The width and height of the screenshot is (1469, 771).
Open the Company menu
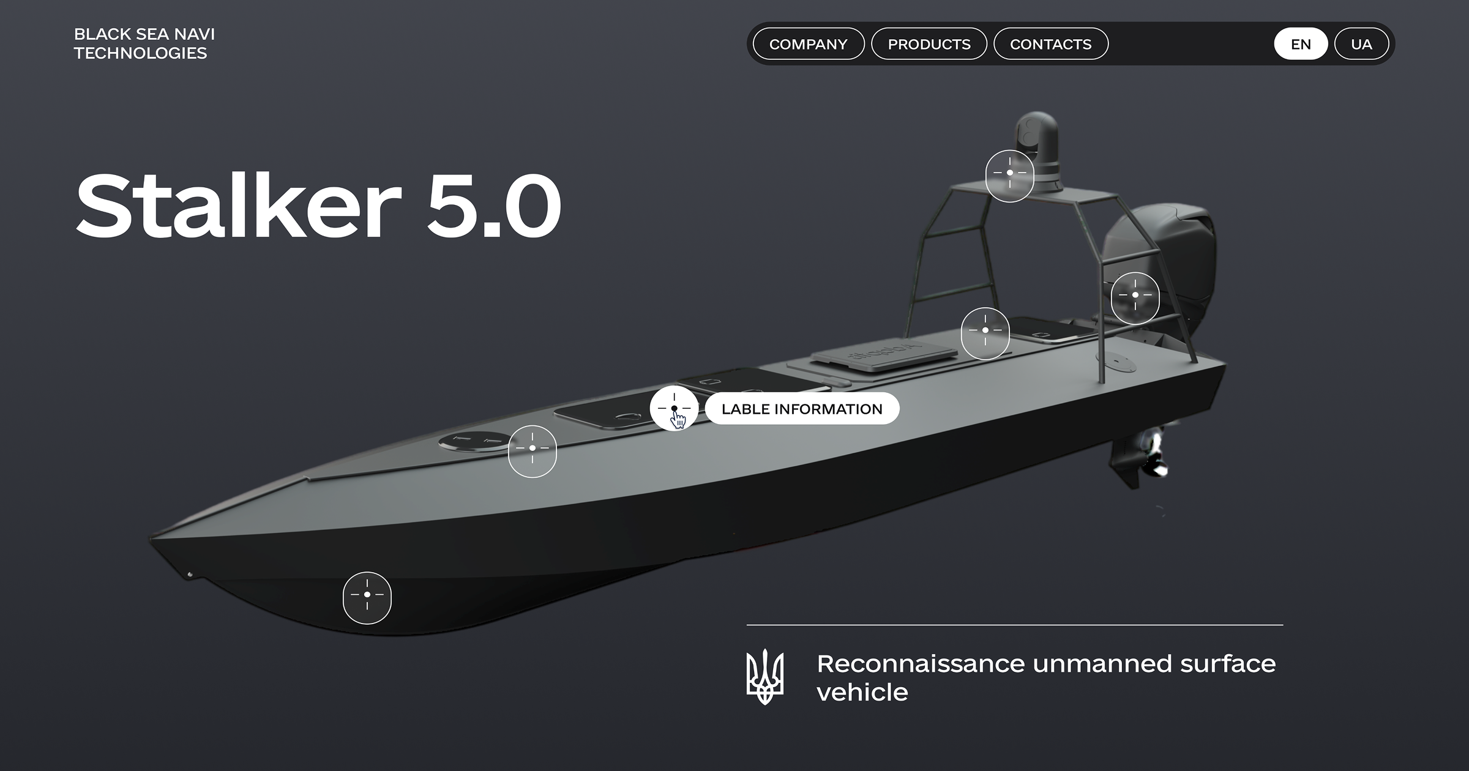(808, 44)
